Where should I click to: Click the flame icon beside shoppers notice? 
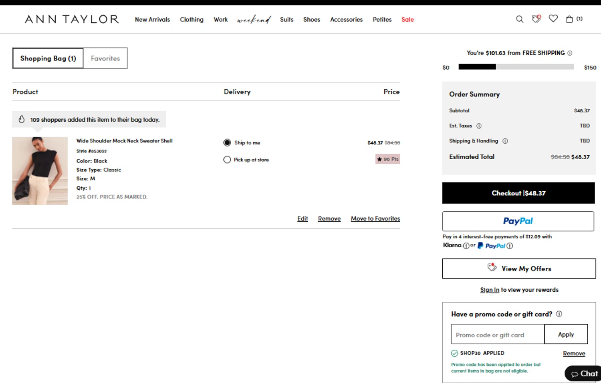[22, 119]
